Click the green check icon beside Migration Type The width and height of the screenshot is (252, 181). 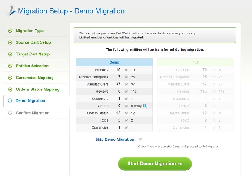tap(10, 31)
